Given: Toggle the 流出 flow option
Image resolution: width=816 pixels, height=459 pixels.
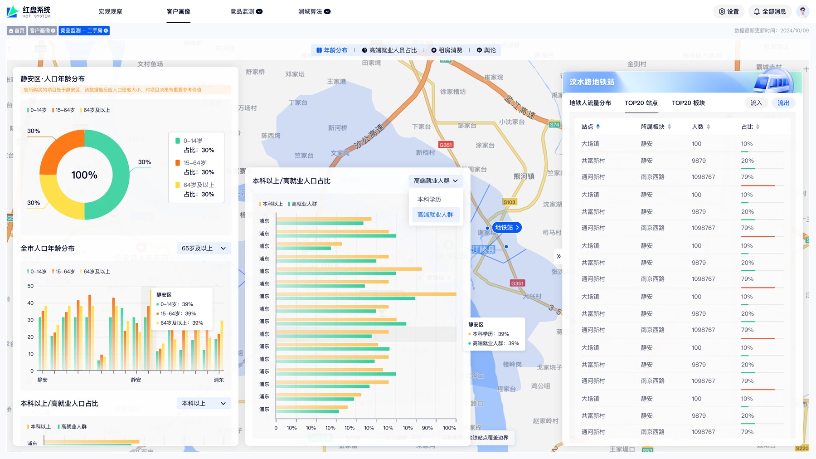Looking at the screenshot, I should (x=783, y=103).
